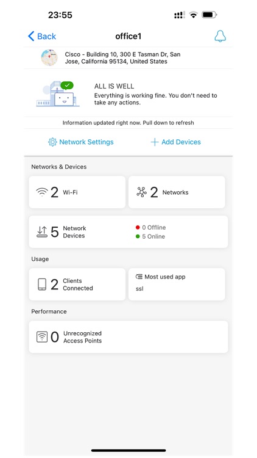257x458 pixels.
Task: Tap the cellular signal status icon
Action: [180, 15]
